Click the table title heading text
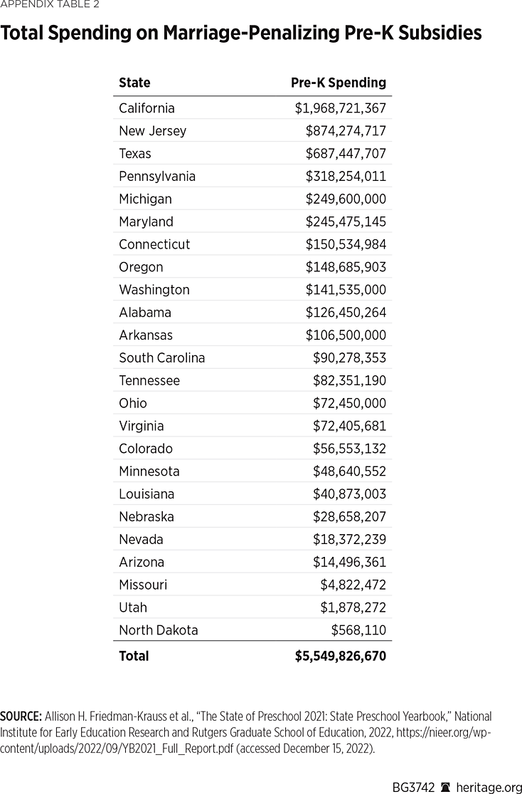Screen dimensions: 522x794 241,33
